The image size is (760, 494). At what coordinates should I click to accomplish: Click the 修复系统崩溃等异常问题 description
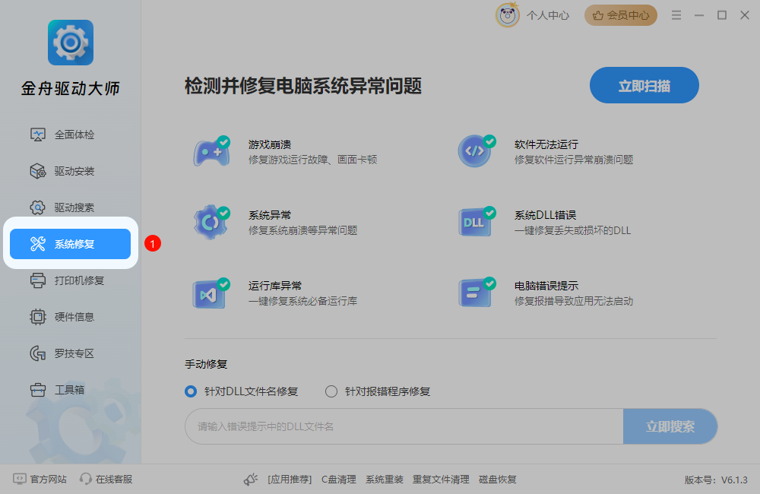tap(303, 230)
